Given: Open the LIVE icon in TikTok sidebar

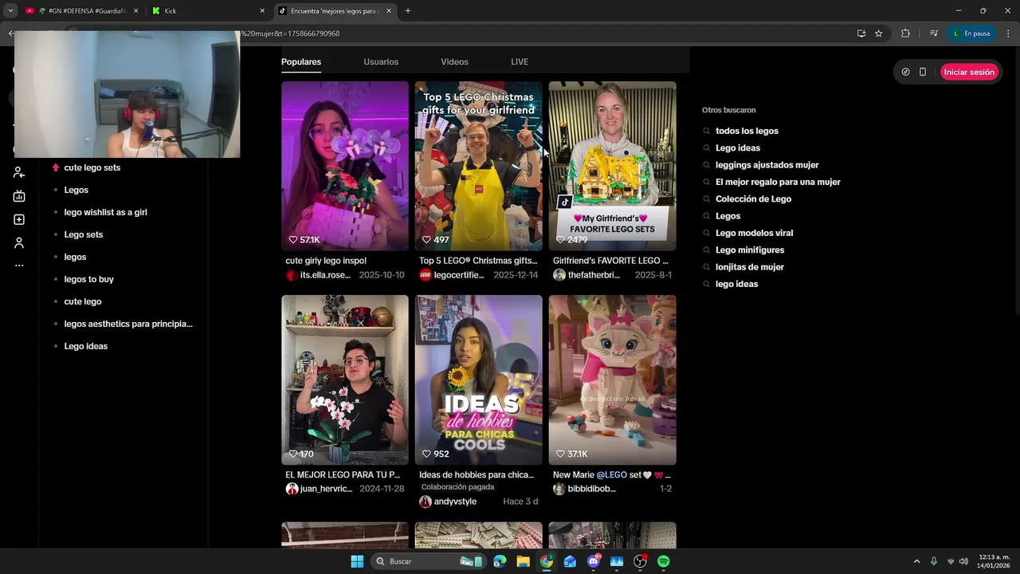Looking at the screenshot, I should point(19,196).
